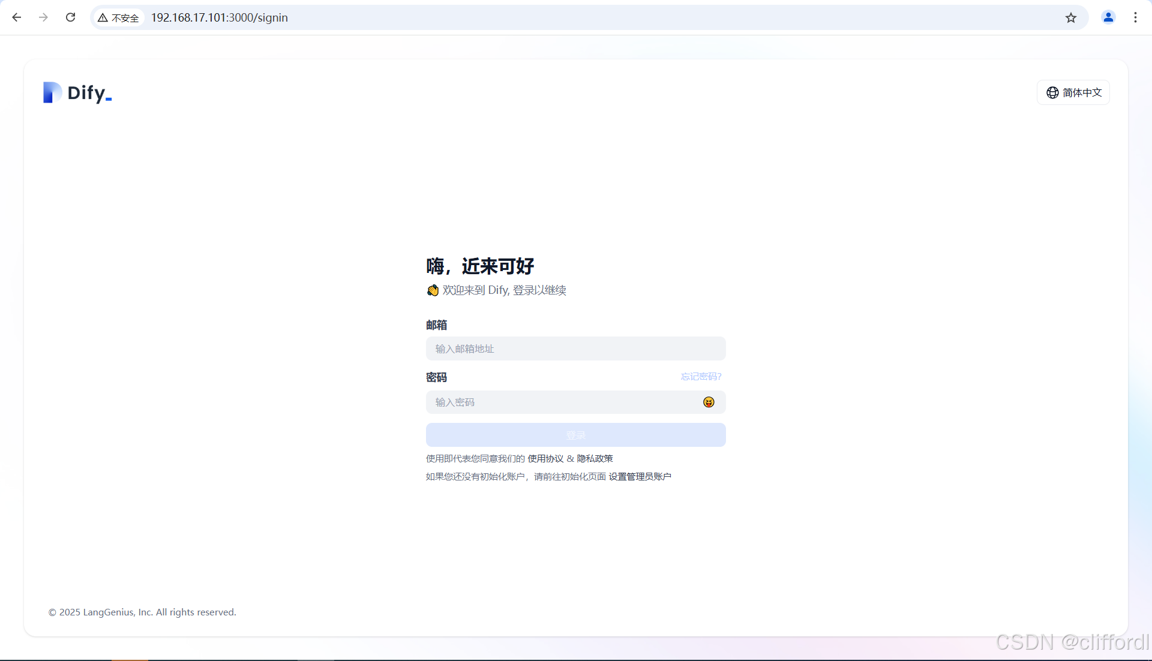This screenshot has width=1152, height=661.
Task: Click the globe language icon
Action: [x=1052, y=92]
